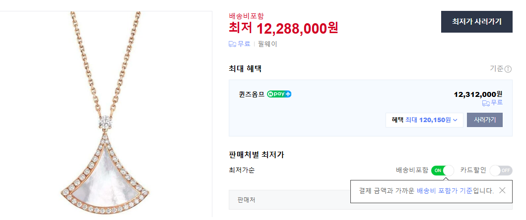526x220 pixels.
Task: Click the delivery truck icon beside 필웨이
Action: 232,44
